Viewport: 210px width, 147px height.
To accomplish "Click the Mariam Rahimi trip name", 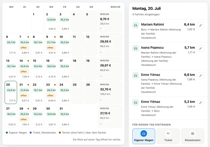I will pyautogui.click(x=153, y=24).
